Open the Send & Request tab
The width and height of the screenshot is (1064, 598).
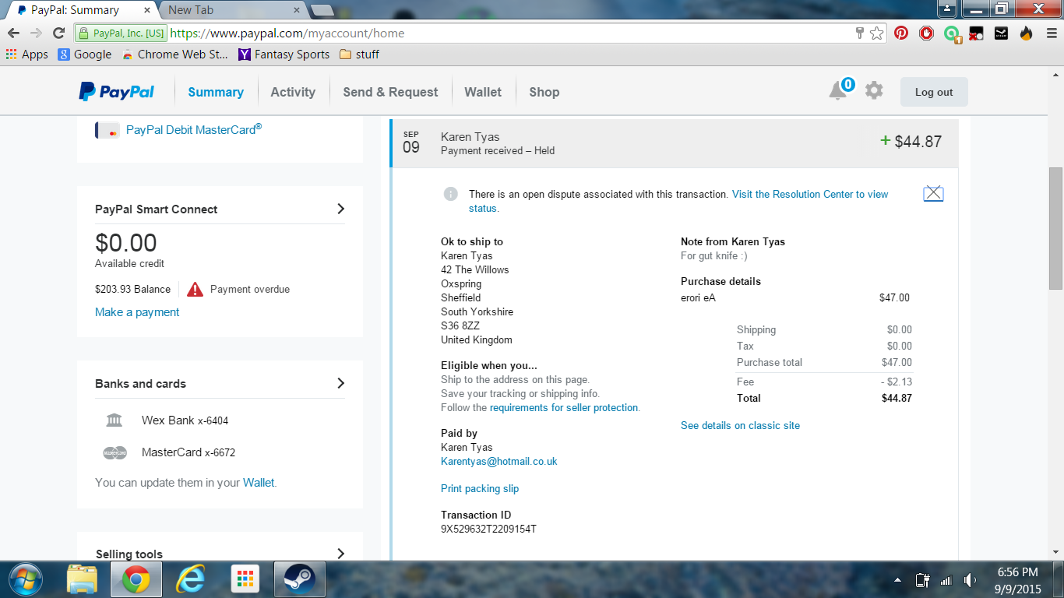click(390, 92)
